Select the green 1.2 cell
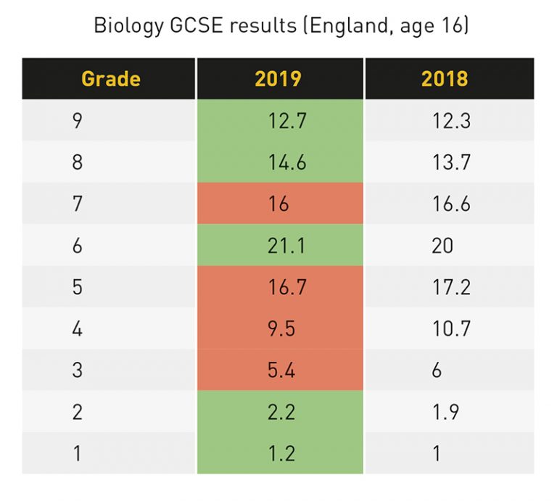Screen dimensions: 557x501 pos(280,454)
